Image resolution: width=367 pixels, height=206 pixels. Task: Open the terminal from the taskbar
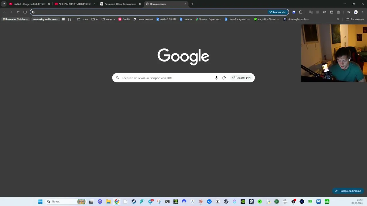pos(167,202)
